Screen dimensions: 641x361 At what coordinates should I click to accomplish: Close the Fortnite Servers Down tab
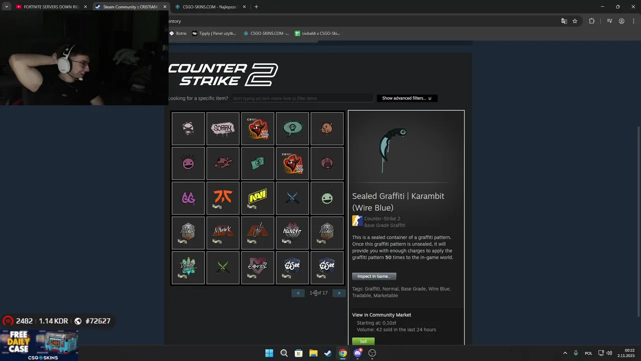point(85,7)
